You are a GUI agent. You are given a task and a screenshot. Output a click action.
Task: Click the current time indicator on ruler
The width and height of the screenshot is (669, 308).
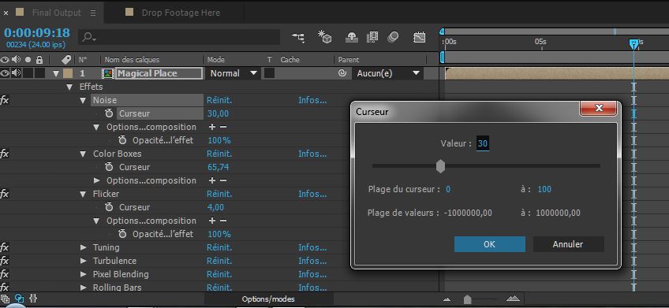pos(634,43)
